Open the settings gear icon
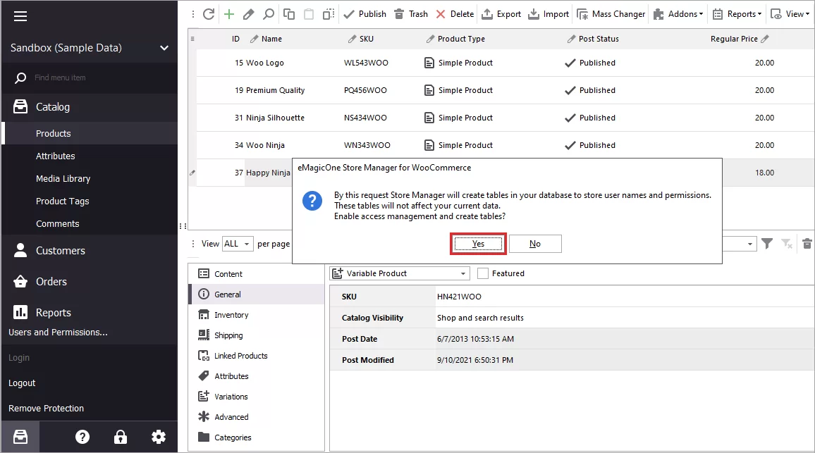The image size is (815, 453). tap(159, 437)
